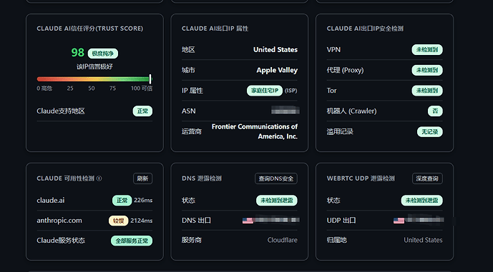The width and height of the screenshot is (493, 272).
Task: Click the 家庭住宅IP badge
Action: click(265, 91)
